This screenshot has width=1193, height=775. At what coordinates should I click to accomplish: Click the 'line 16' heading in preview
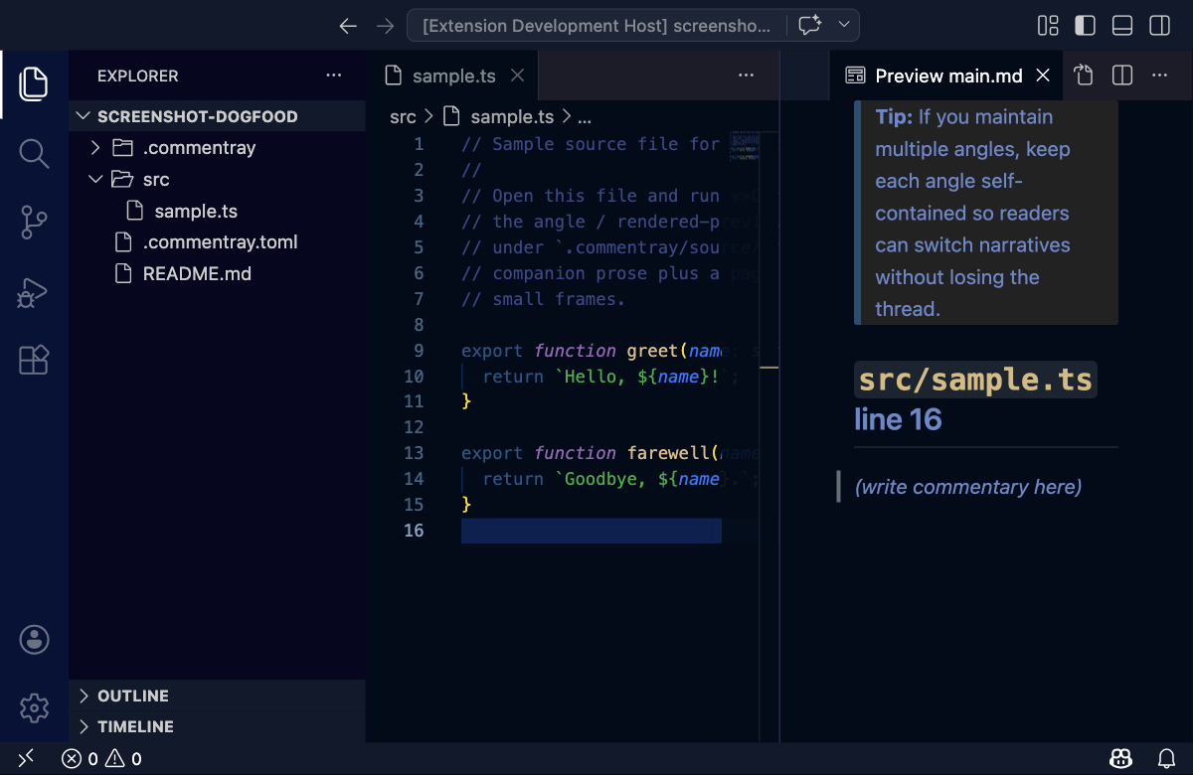[898, 419]
